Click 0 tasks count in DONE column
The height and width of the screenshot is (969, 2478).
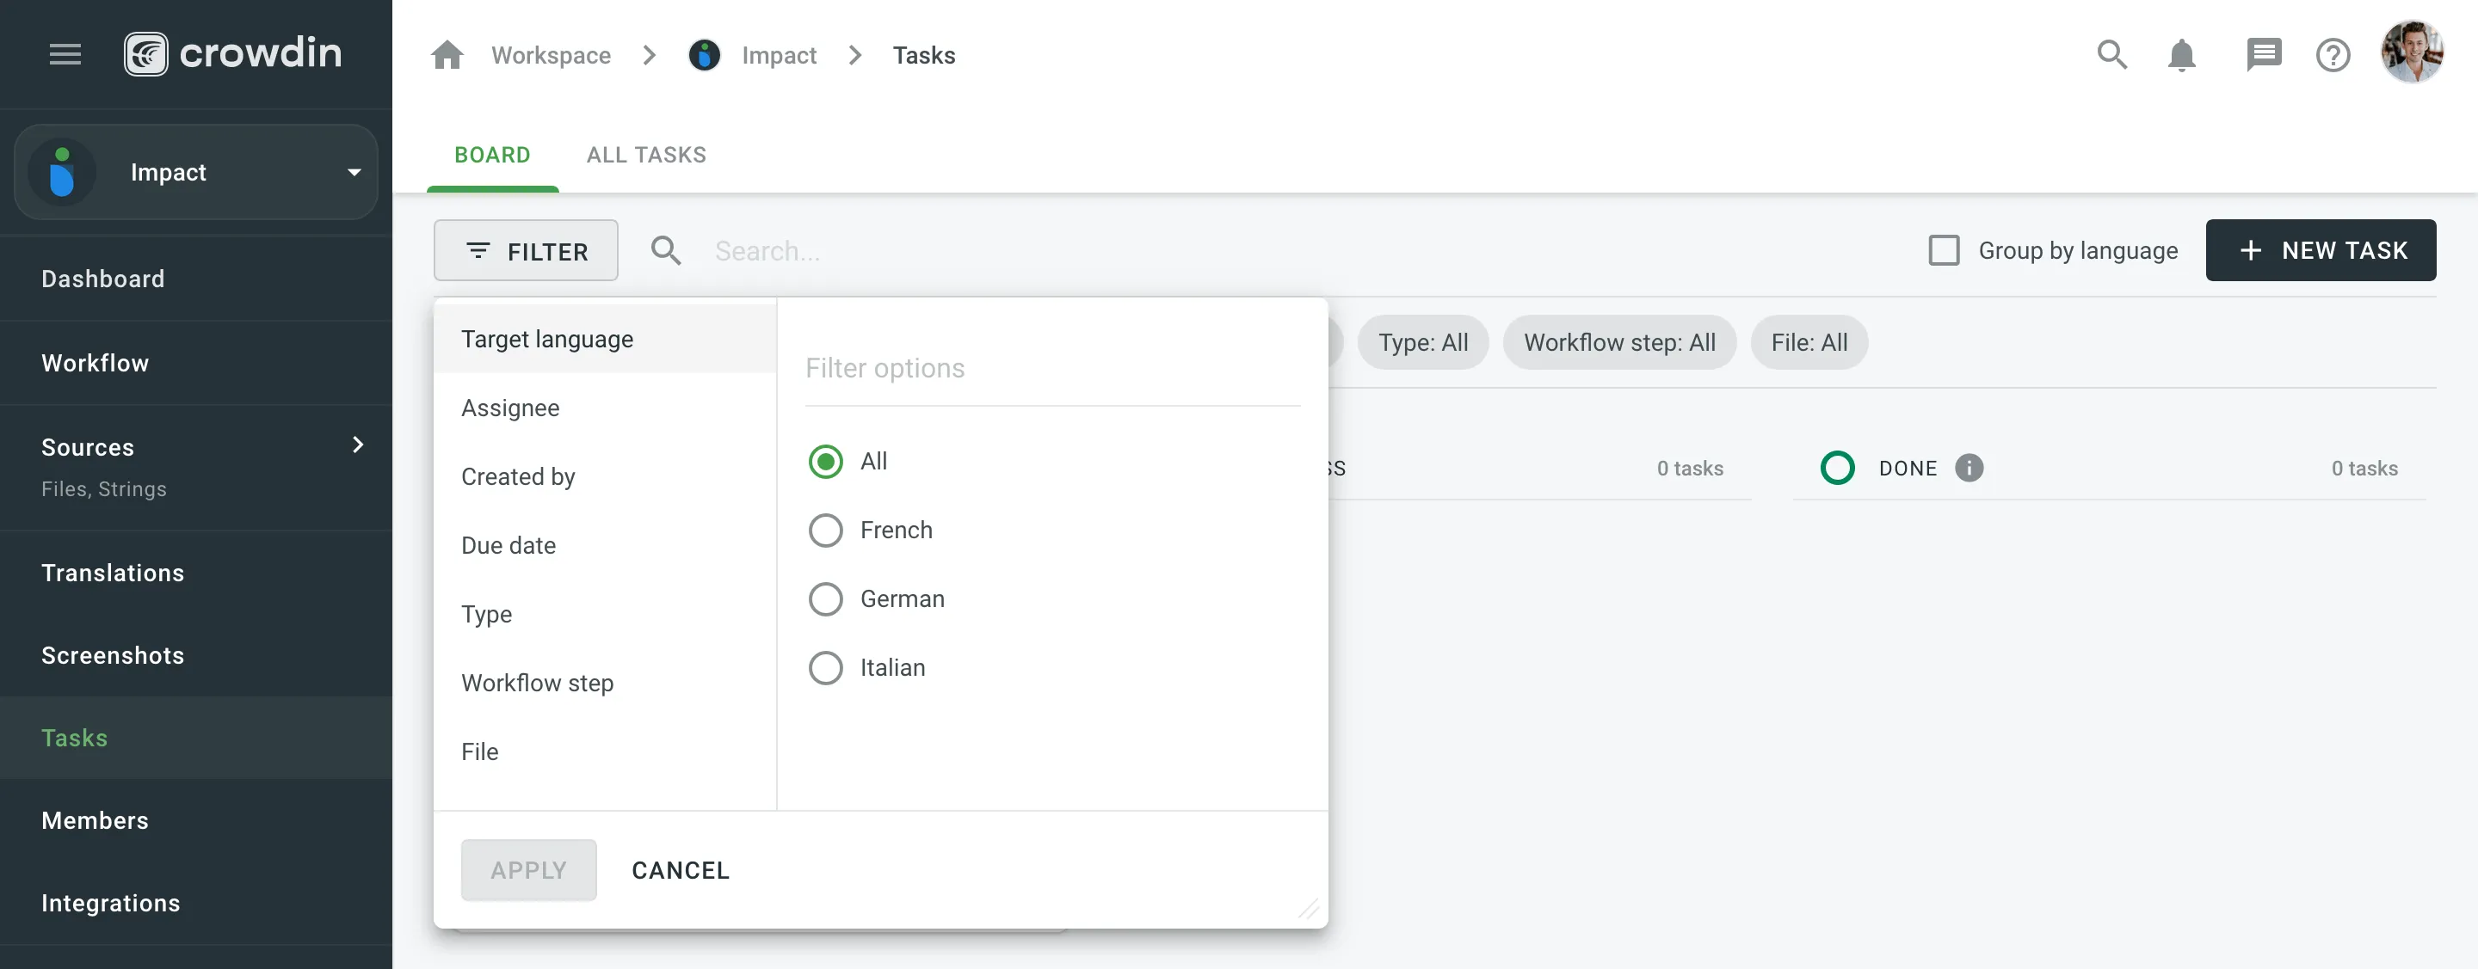click(2364, 469)
